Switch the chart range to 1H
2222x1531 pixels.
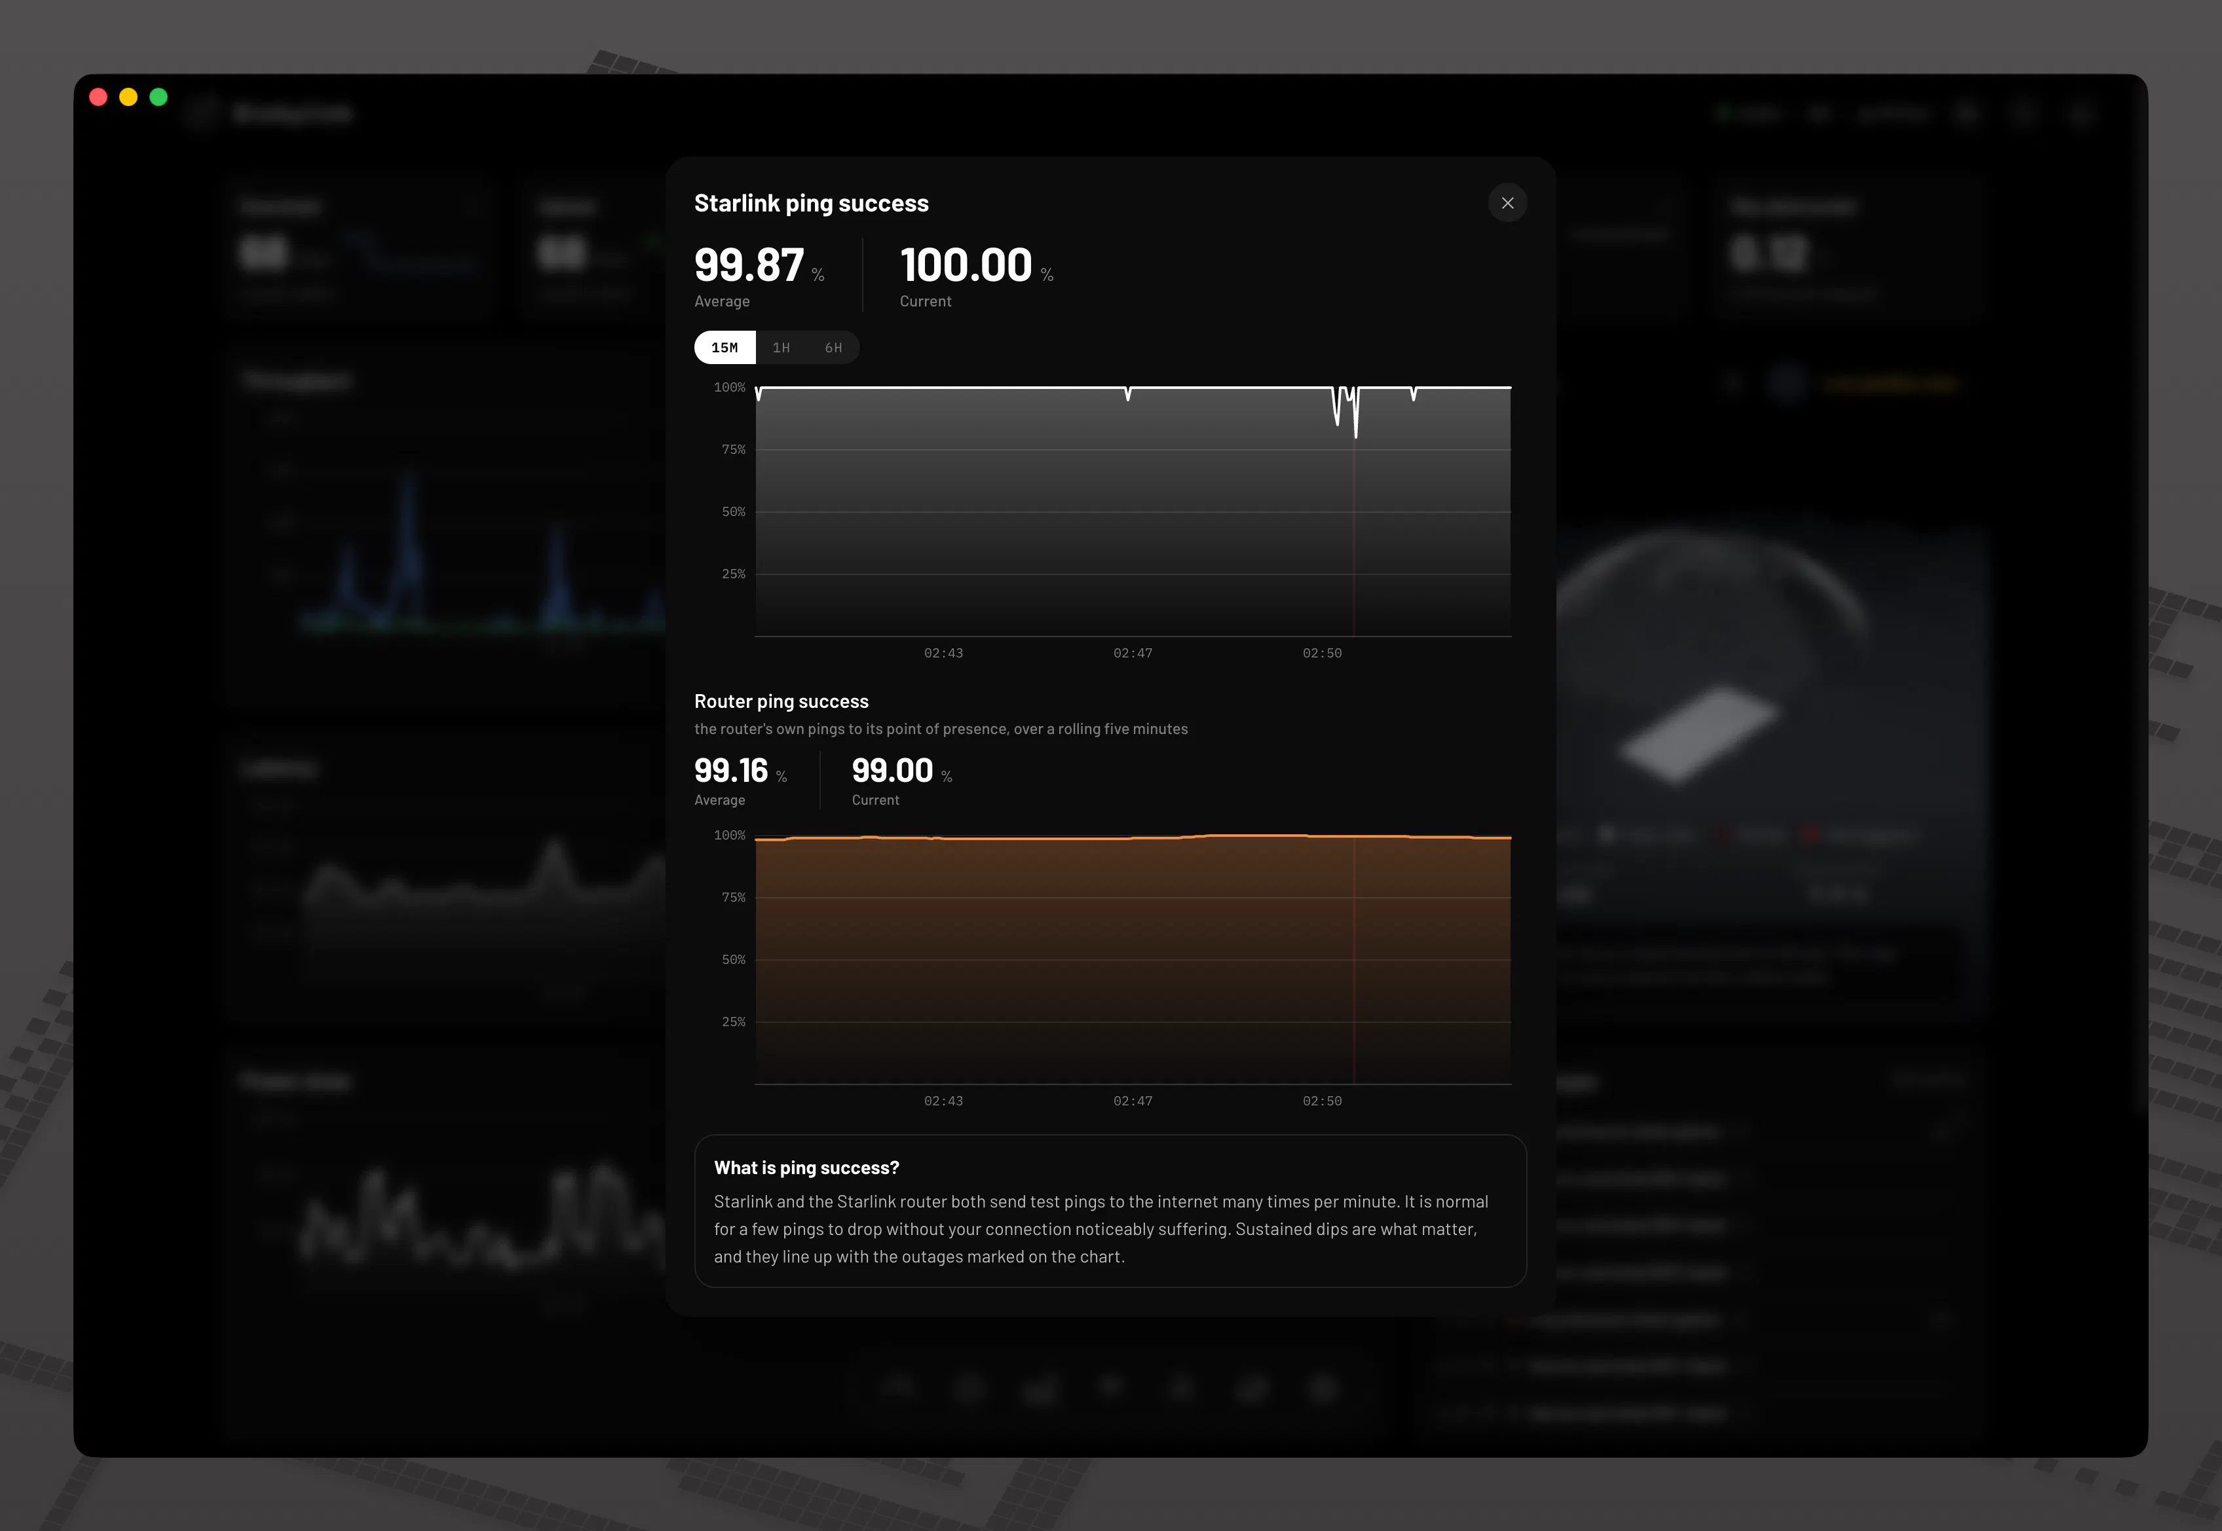tap(781, 347)
